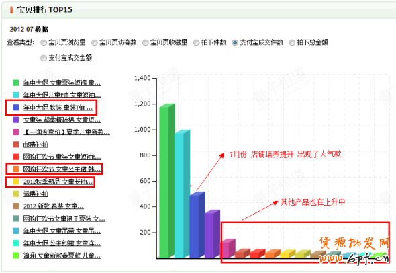Click the orange legend swatch for 女童公主裙
This screenshot has width=396, height=273.
16,169
